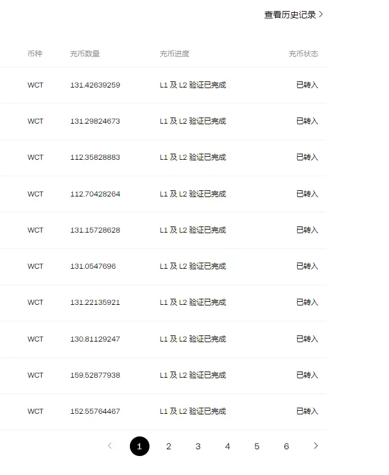Open the 查看历史记录 link

coord(293,15)
